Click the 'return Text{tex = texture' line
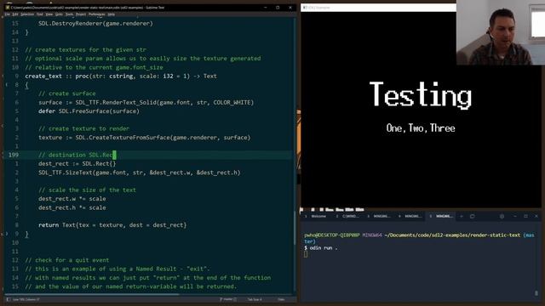Screen dimensions: 545x306 [112, 224]
